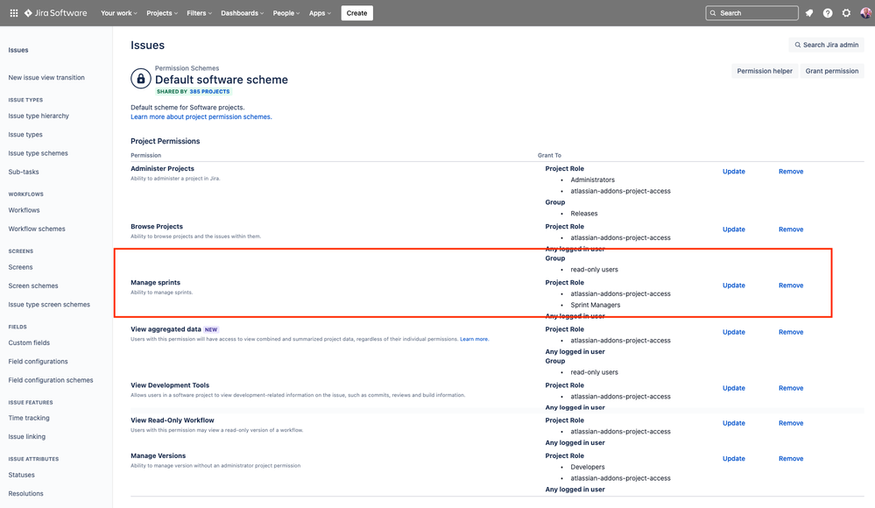Click Search Jira admin button
Image resolution: width=875 pixels, height=508 pixels.
(x=827, y=45)
